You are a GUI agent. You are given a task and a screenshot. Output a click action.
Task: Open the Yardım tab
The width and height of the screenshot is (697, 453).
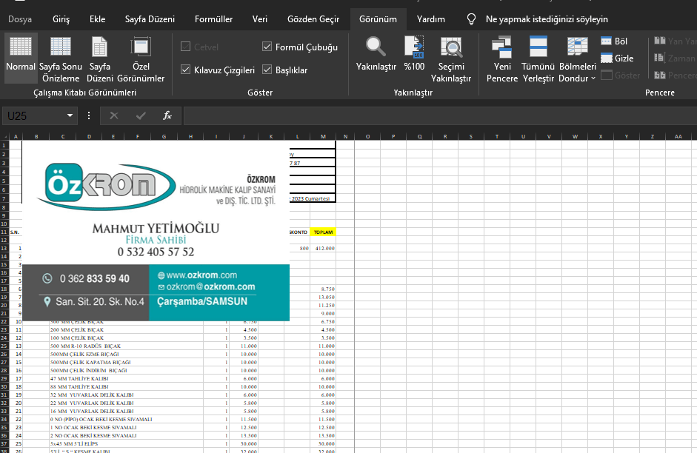point(431,19)
